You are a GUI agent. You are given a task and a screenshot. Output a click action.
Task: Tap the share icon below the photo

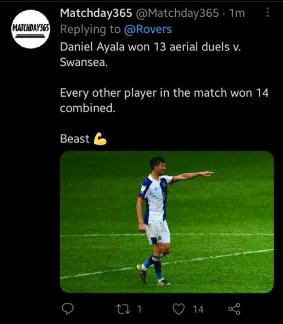[x=234, y=308]
